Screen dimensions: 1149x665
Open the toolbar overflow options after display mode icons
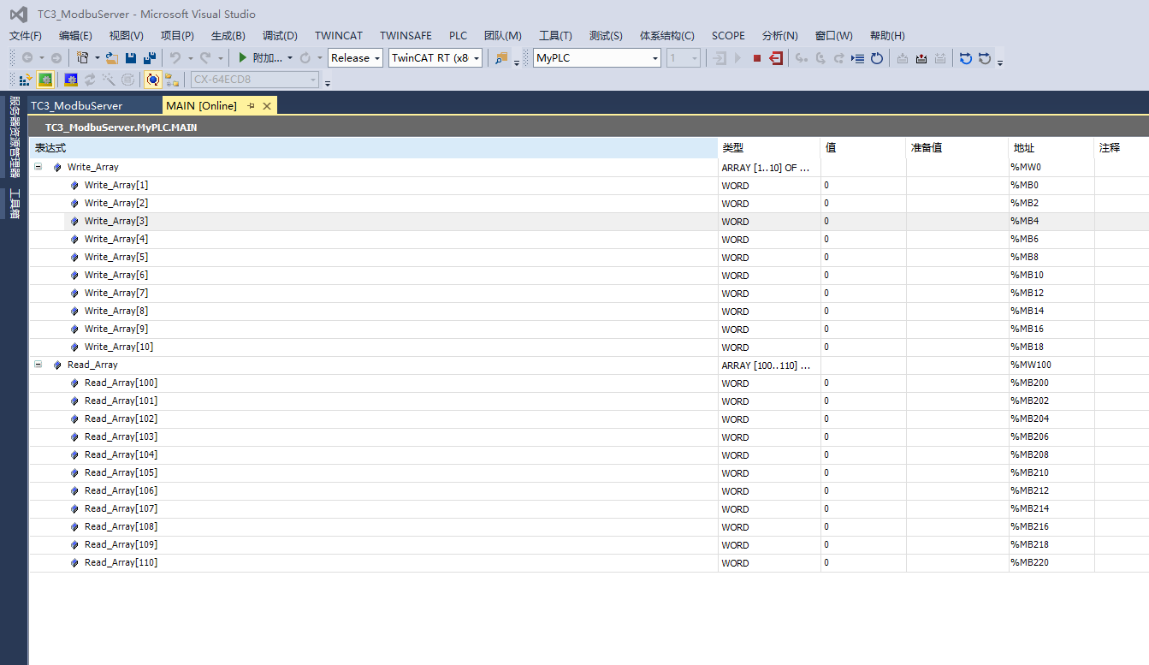1000,62
